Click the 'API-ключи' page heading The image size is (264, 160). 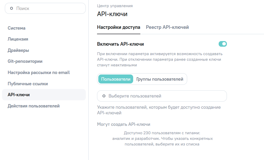tap(112, 14)
